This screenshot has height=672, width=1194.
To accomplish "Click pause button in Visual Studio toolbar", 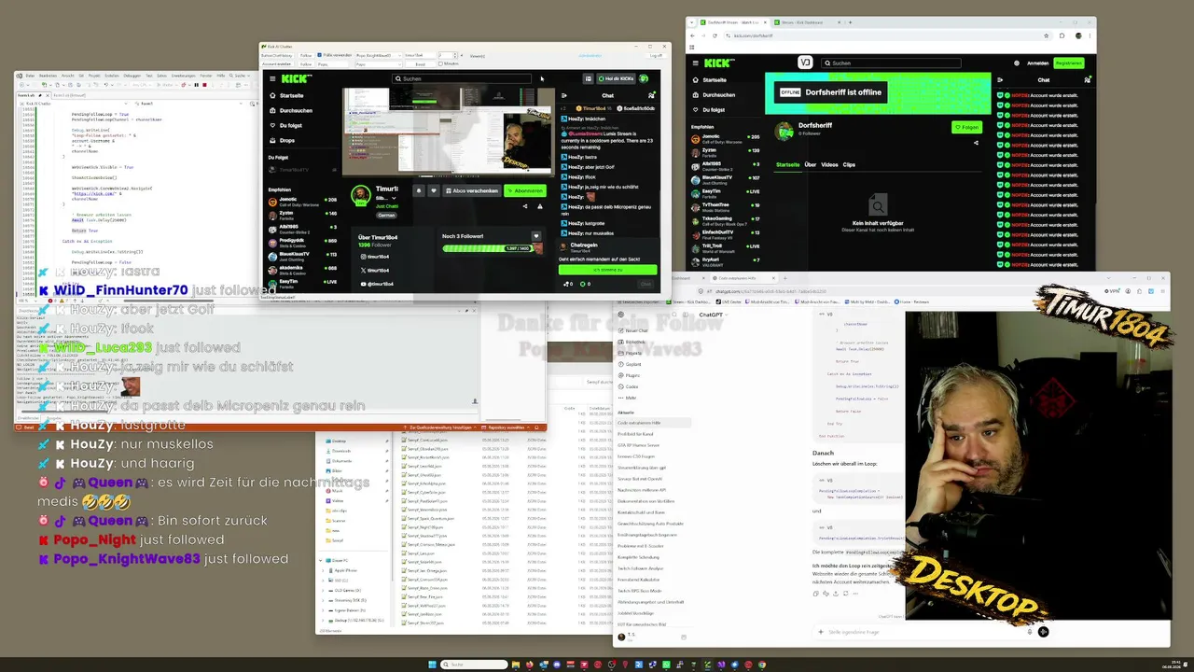I will click(x=196, y=85).
